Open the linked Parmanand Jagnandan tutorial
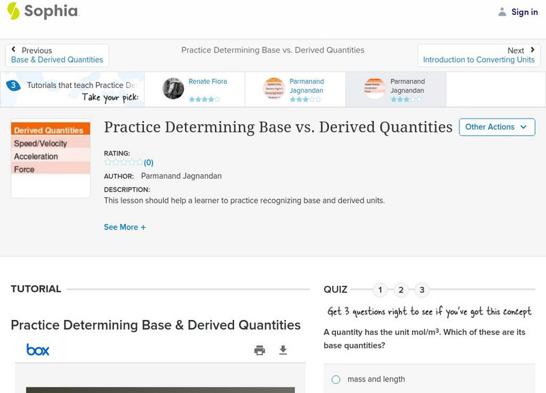The height and width of the screenshot is (393, 546). point(306,86)
